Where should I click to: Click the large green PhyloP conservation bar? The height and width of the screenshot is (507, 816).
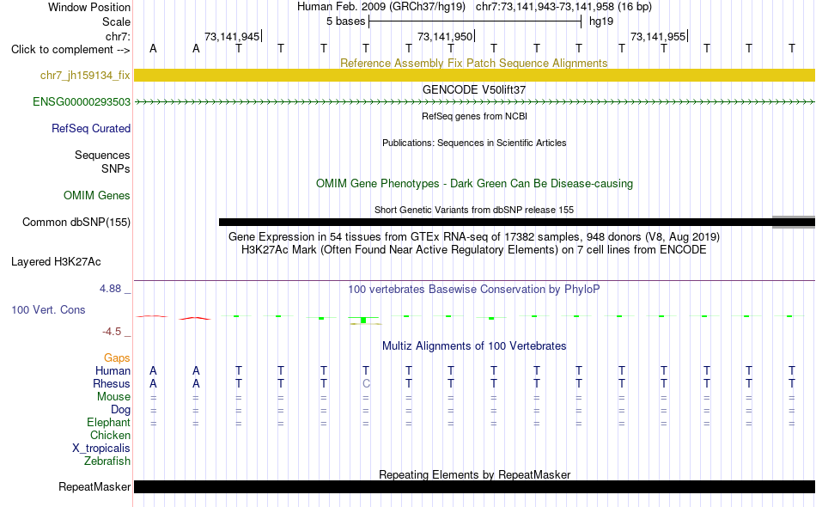coord(363,320)
